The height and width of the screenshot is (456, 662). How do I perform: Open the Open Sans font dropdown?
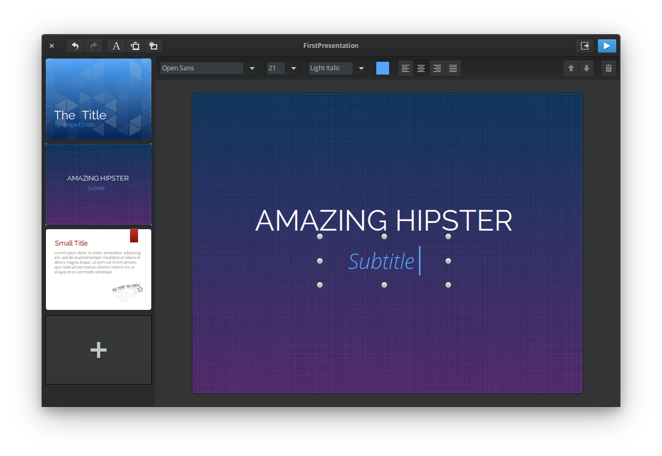point(252,68)
